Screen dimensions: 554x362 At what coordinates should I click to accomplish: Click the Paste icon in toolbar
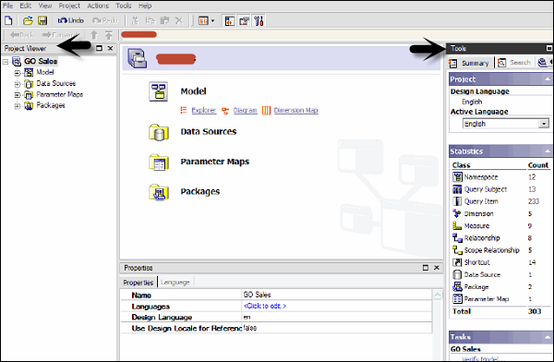(164, 21)
